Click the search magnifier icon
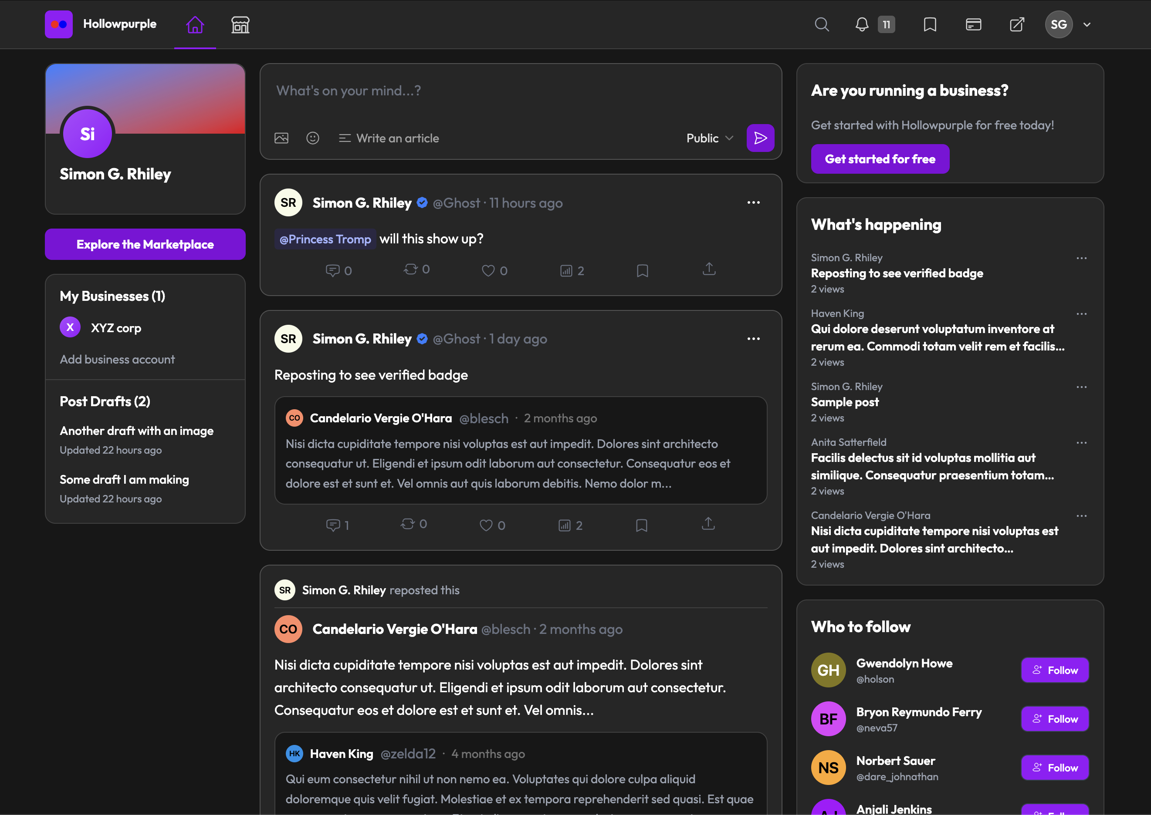The width and height of the screenshot is (1151, 815). 822,24
